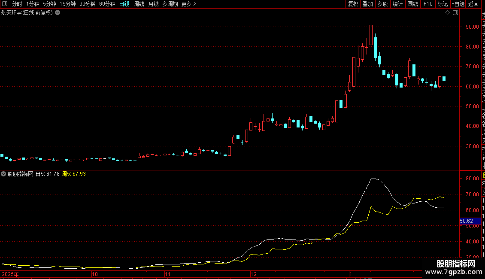The image size is (485, 279).
Task: Click the month 10 marker on timeline
Action: click(95, 274)
